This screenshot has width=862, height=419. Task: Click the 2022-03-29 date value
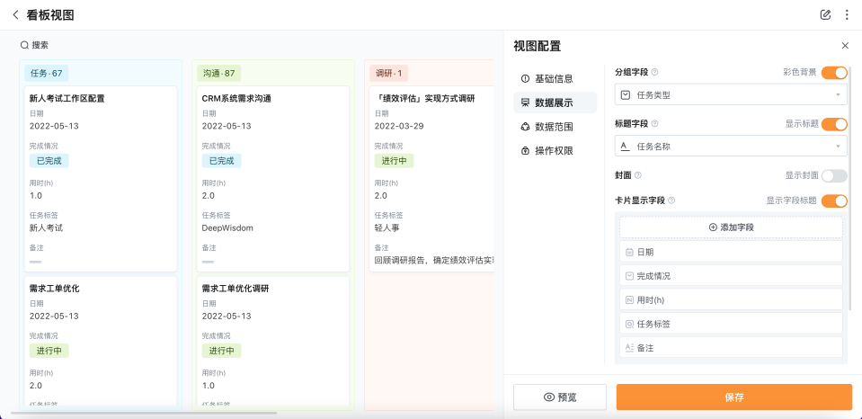click(x=399, y=126)
